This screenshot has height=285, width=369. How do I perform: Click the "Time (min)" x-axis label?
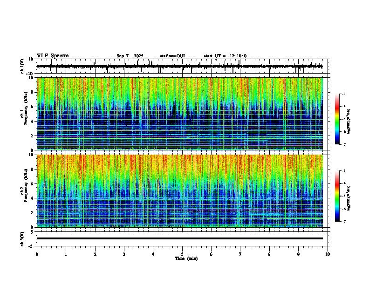click(186, 258)
